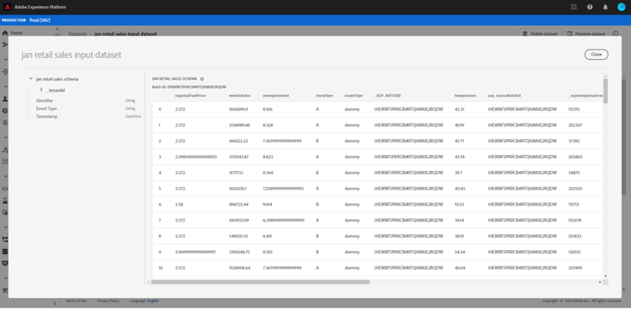Viewport: 631px width, 309px height.
Task: Click the fuel price 2.5980000000000003
Action: [196, 157]
